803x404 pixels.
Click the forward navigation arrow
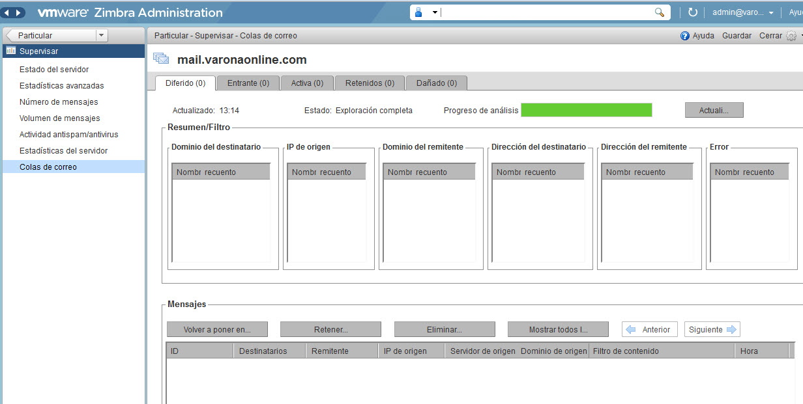[x=18, y=12]
